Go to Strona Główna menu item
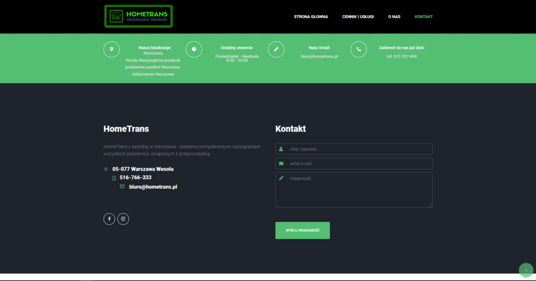Image resolution: width=536 pixels, height=281 pixels. click(311, 17)
